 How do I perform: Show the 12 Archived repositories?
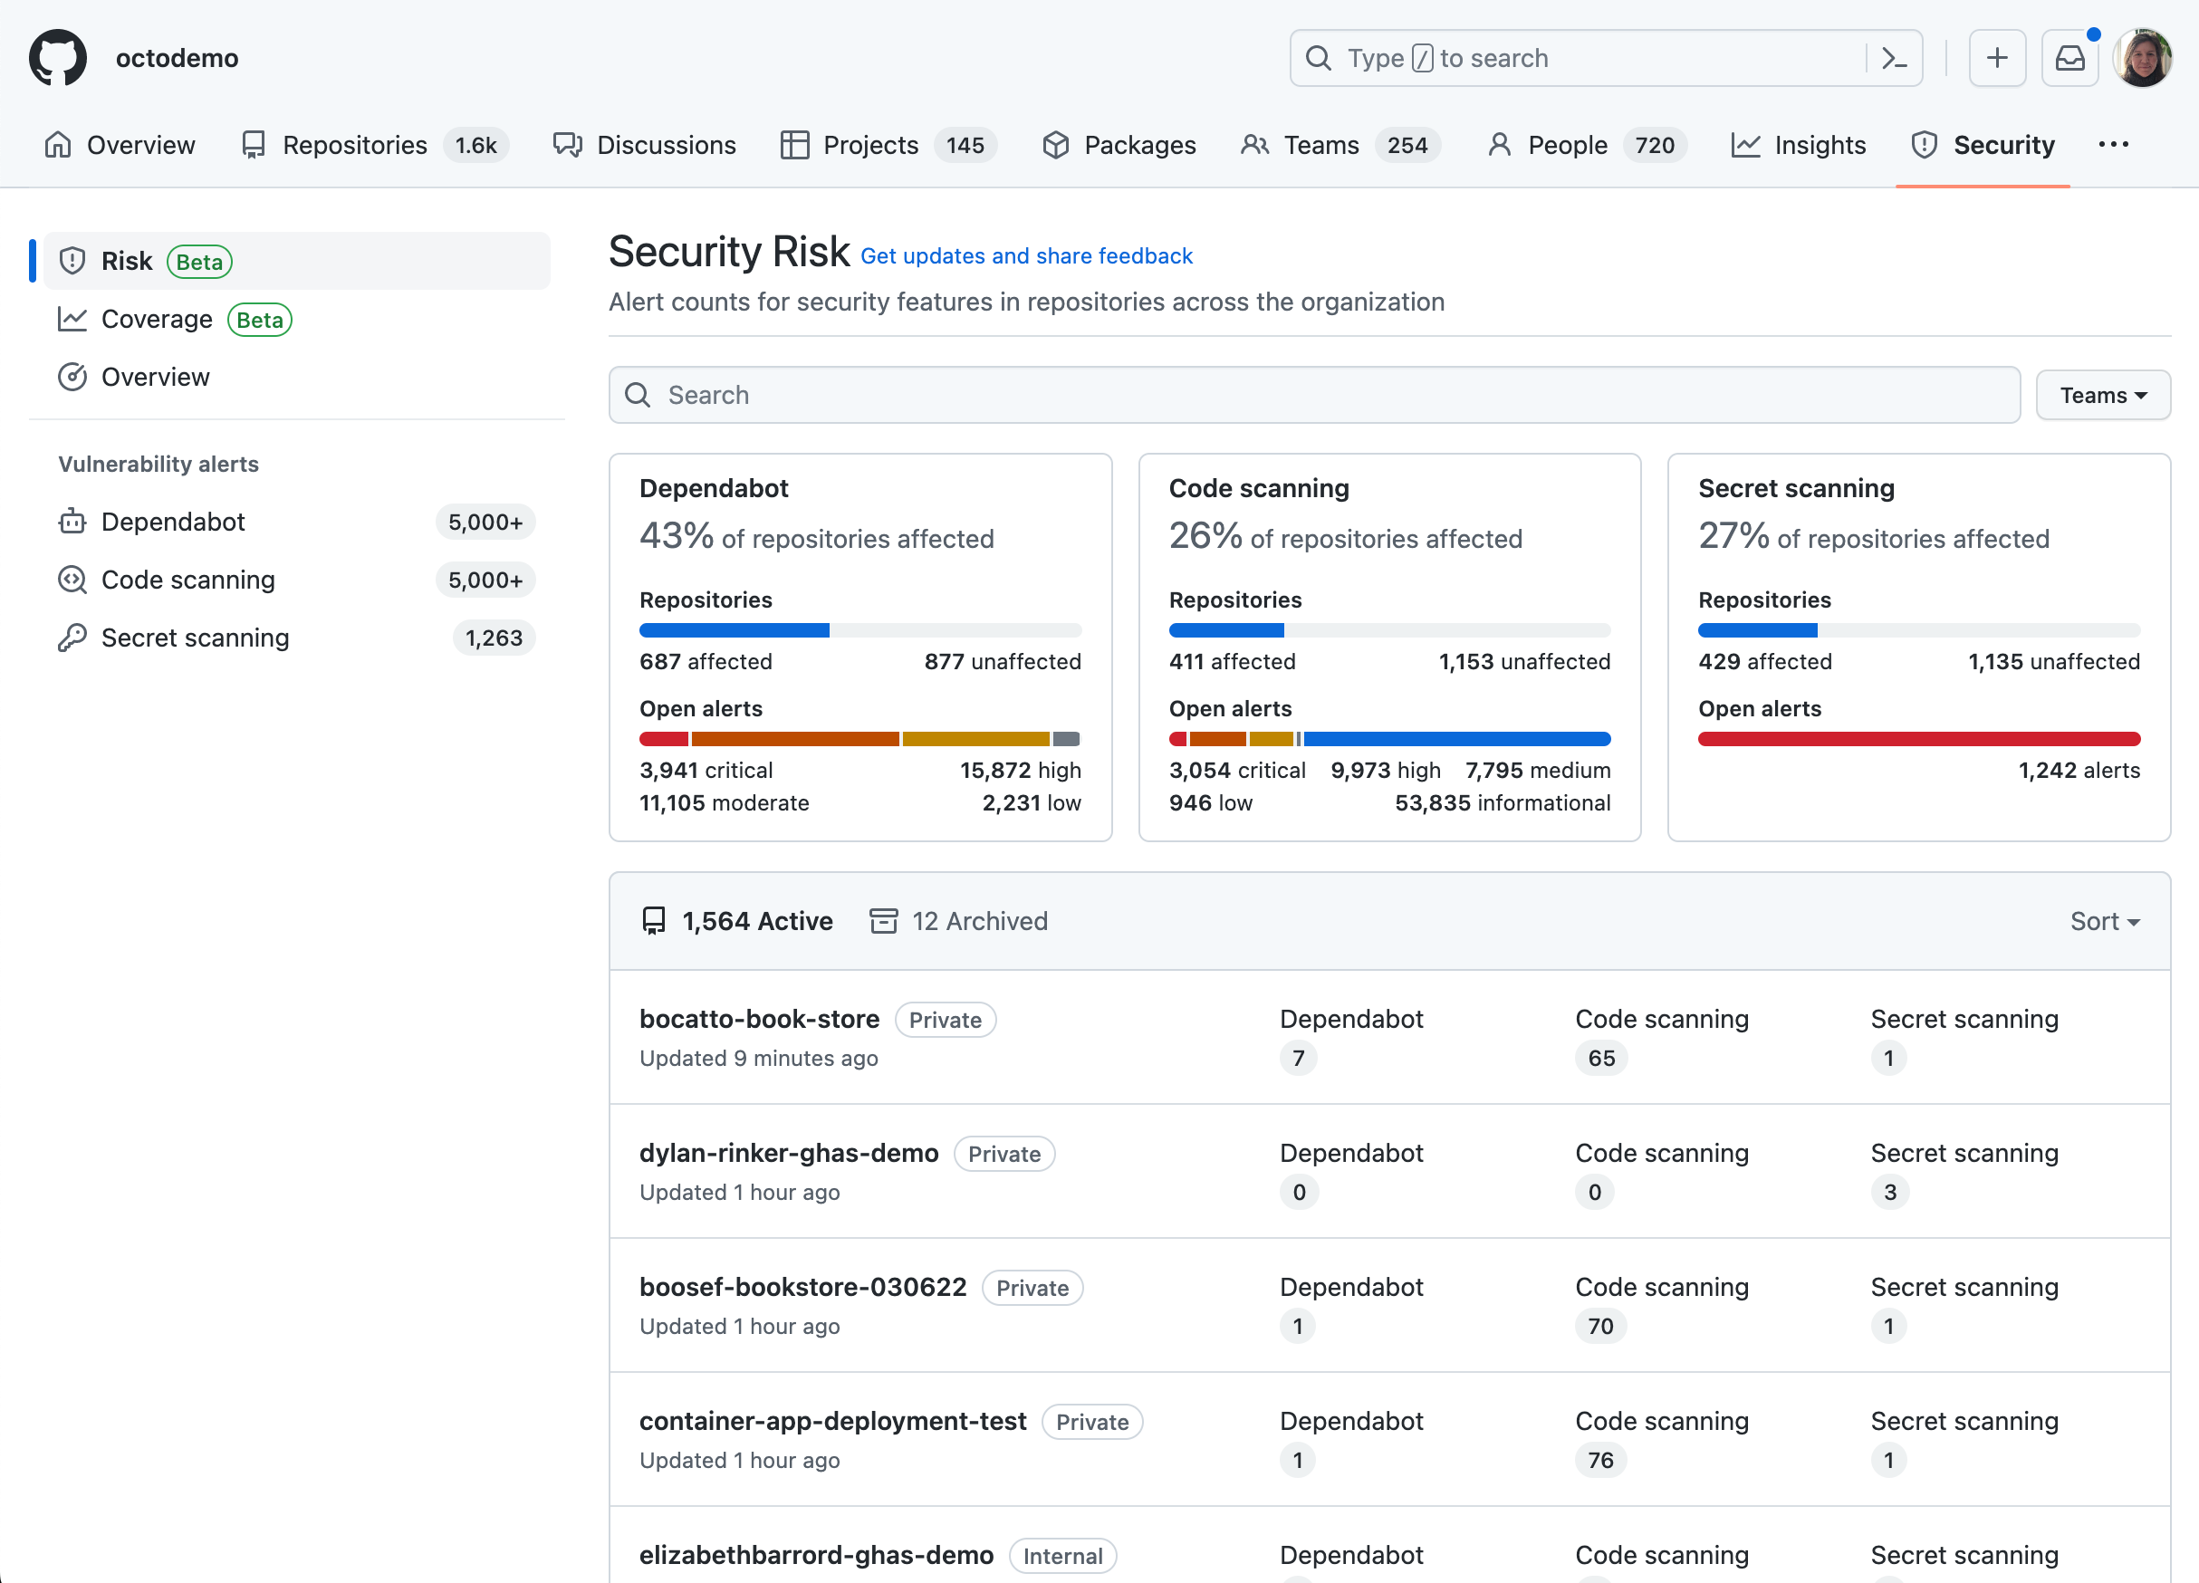(x=959, y=921)
